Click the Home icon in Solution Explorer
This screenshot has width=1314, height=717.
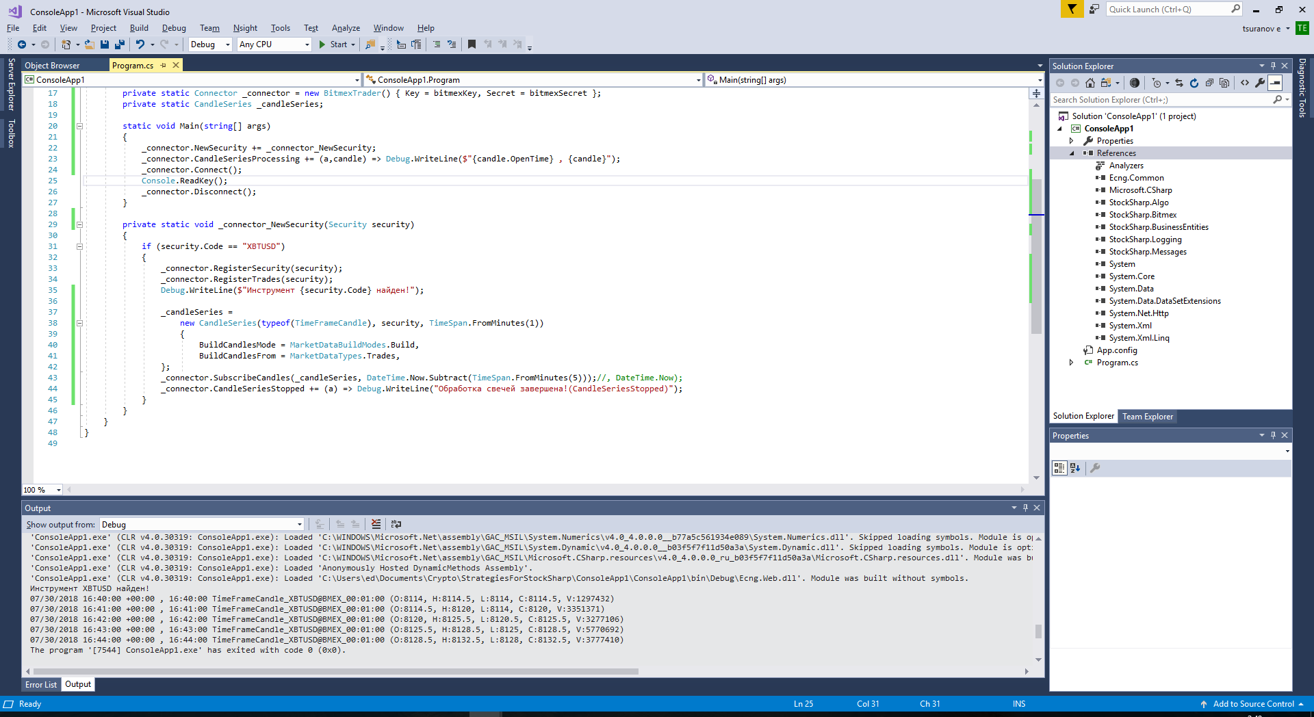(x=1090, y=83)
